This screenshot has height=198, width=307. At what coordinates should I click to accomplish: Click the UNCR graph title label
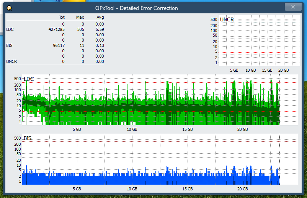227,19
